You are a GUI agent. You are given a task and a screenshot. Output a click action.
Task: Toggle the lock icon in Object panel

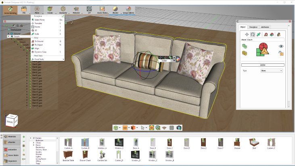tap(281, 53)
